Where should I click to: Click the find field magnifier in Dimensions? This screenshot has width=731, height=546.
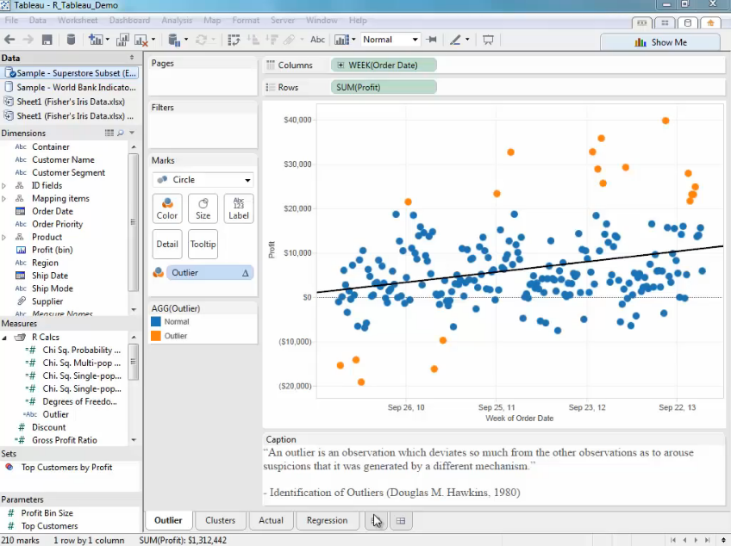pyautogui.click(x=121, y=133)
